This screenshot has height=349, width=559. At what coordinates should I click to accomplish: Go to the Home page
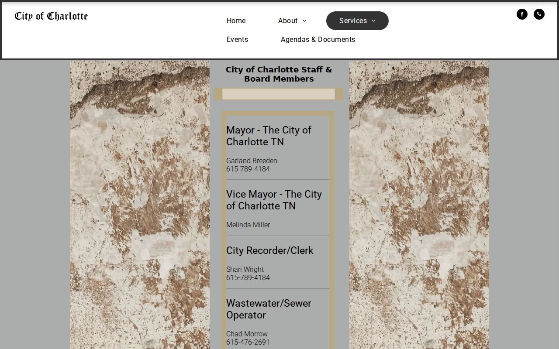pyautogui.click(x=236, y=21)
